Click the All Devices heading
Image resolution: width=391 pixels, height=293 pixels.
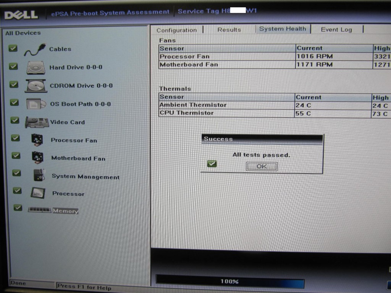pyautogui.click(x=23, y=33)
